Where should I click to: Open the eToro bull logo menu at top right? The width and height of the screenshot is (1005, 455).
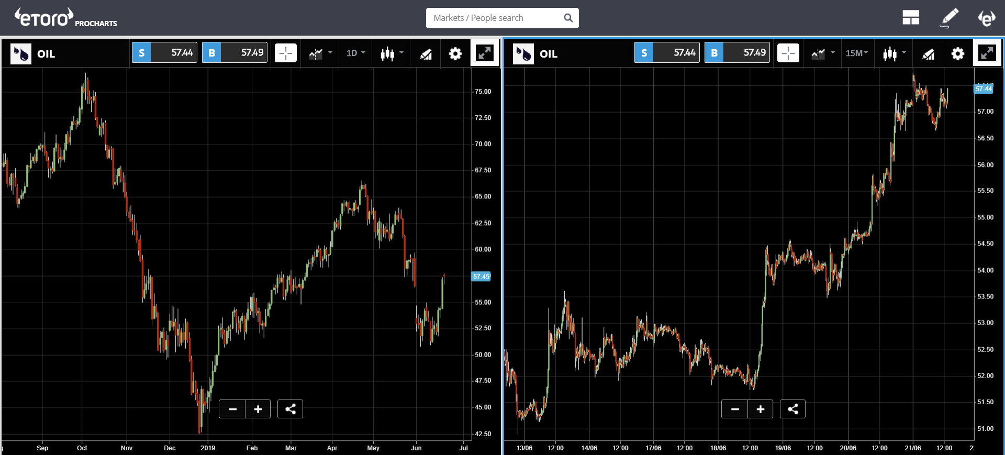coord(987,18)
